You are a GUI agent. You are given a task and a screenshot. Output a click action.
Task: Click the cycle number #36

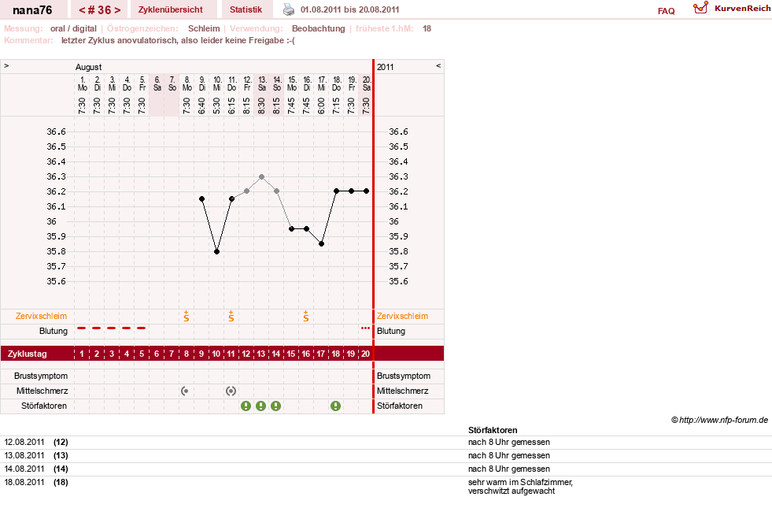coord(100,10)
